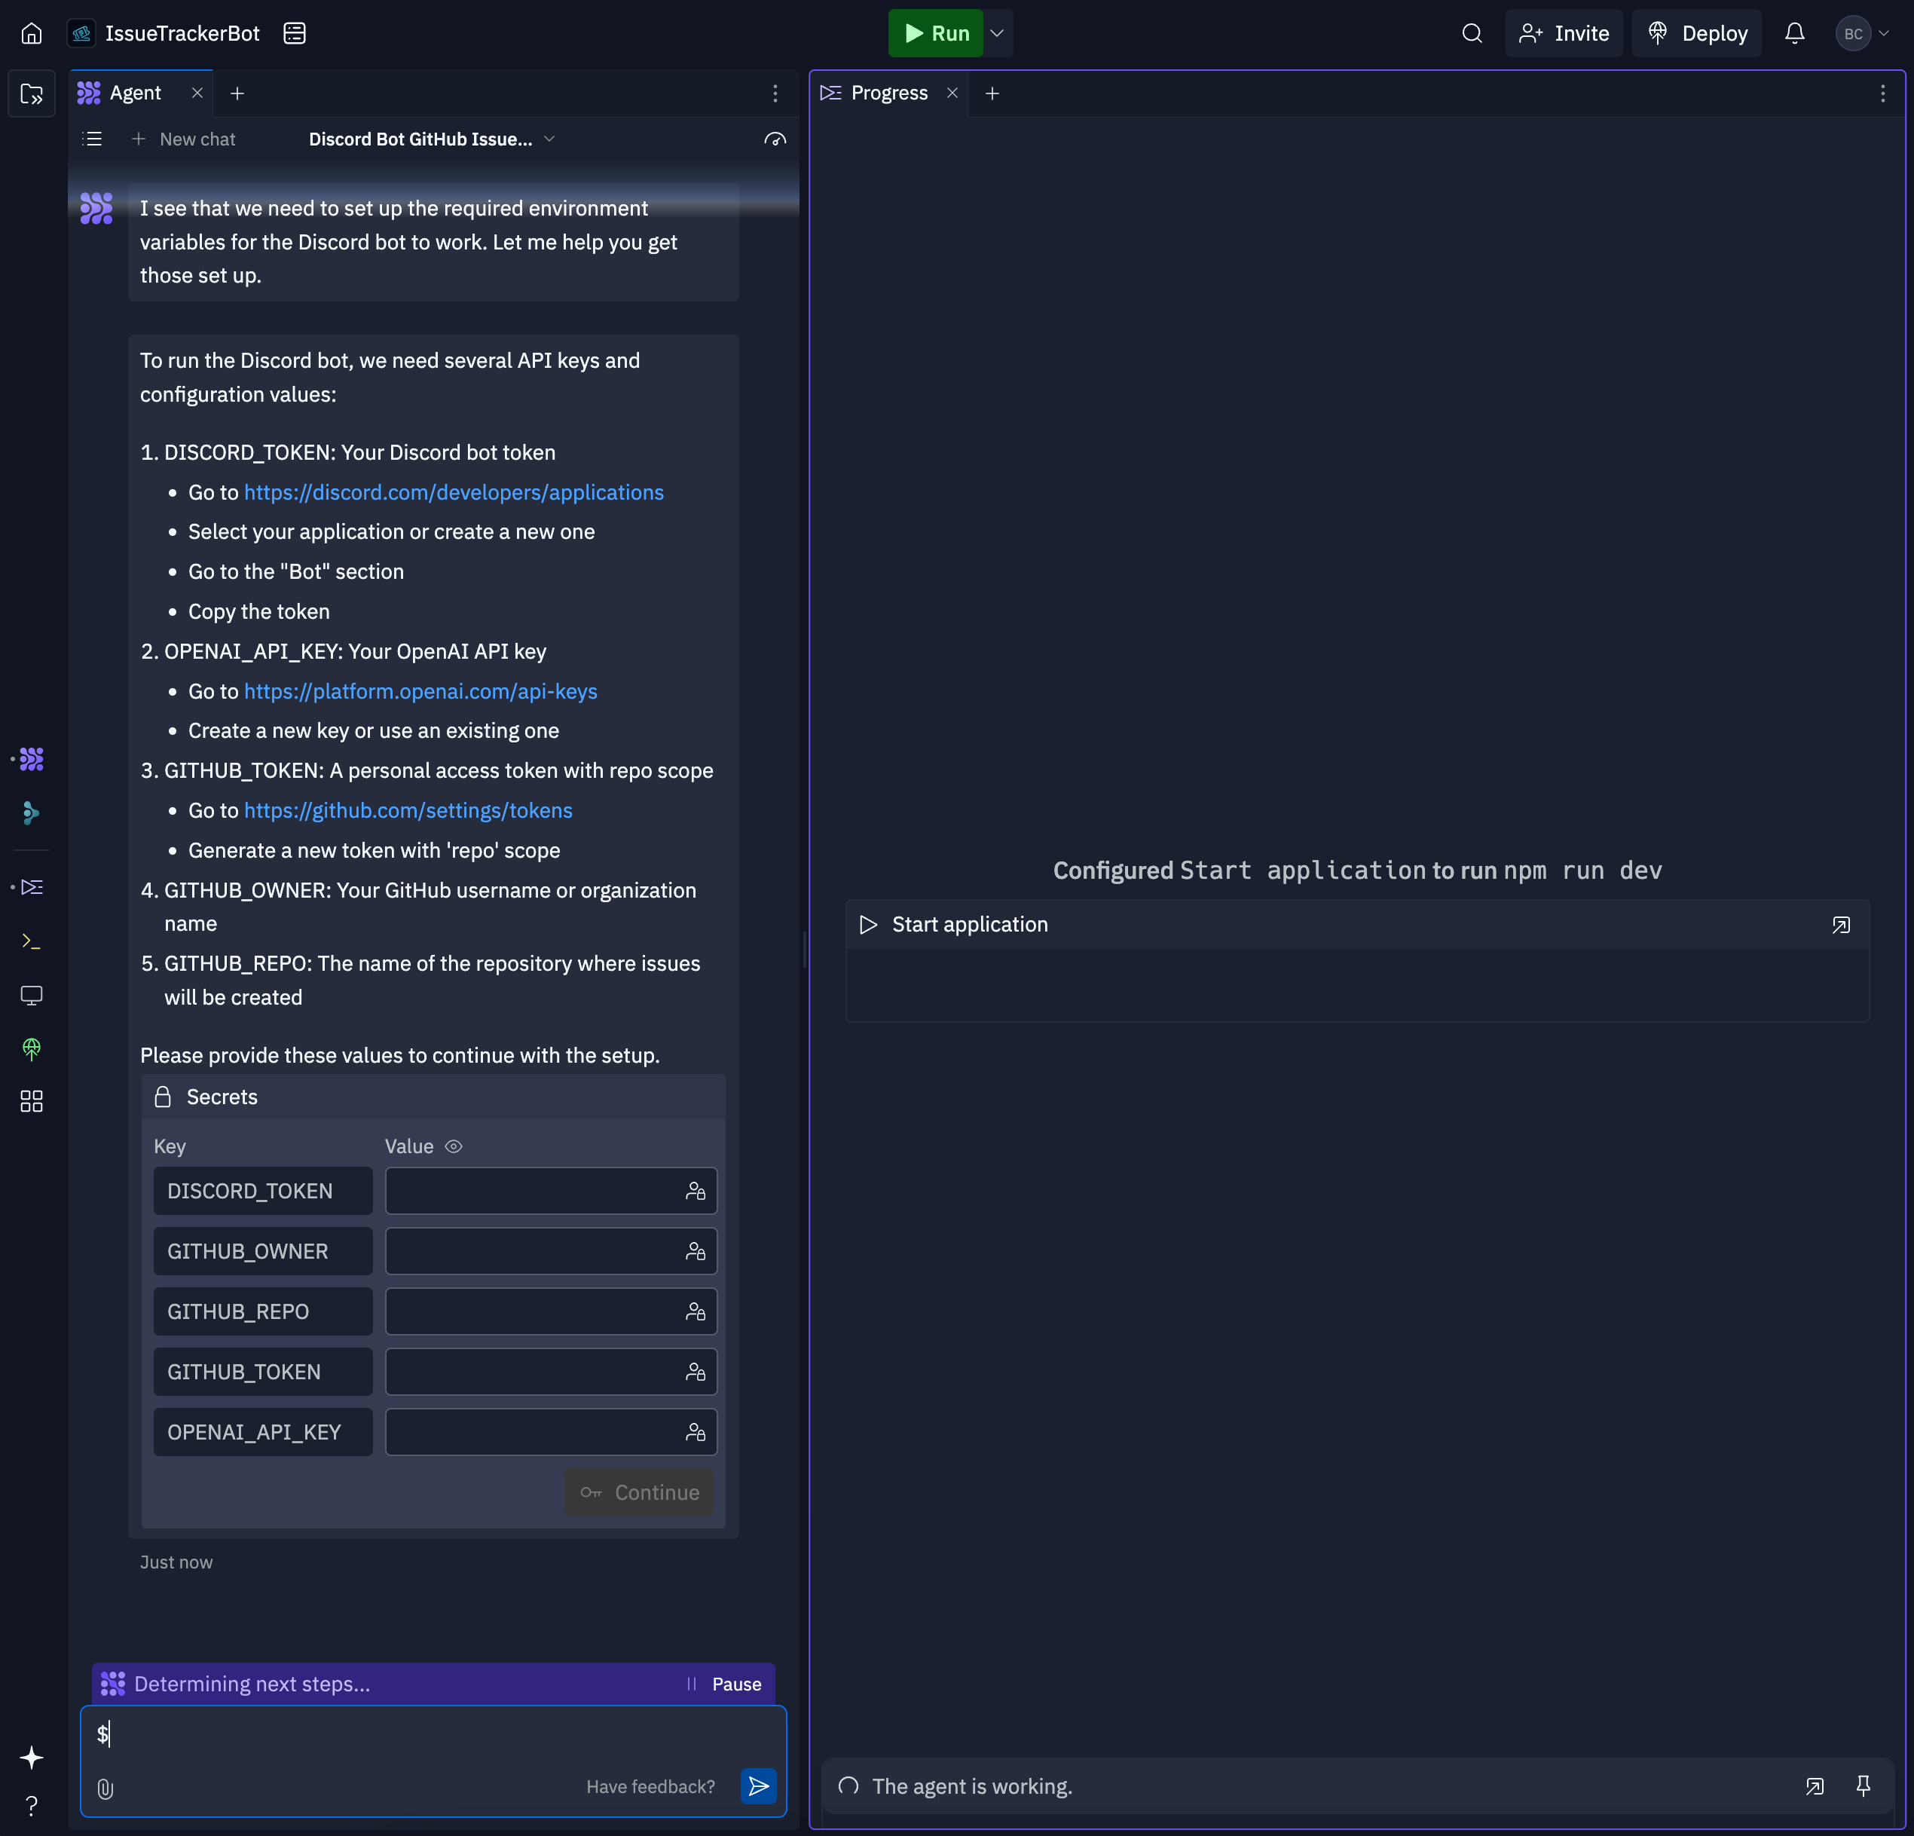Expand the Discord Bot GitHub Issue chat dropdown
This screenshot has height=1836, width=1914.
point(549,139)
